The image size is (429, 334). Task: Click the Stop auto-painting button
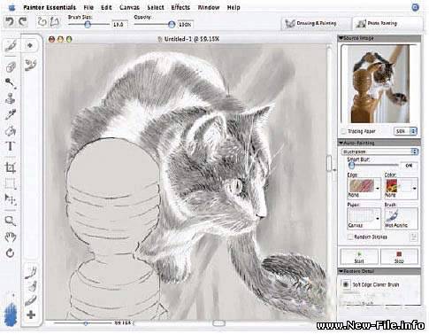(399, 257)
